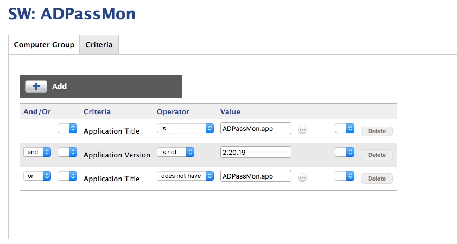Click the 'Criteria' column header

[x=97, y=112]
